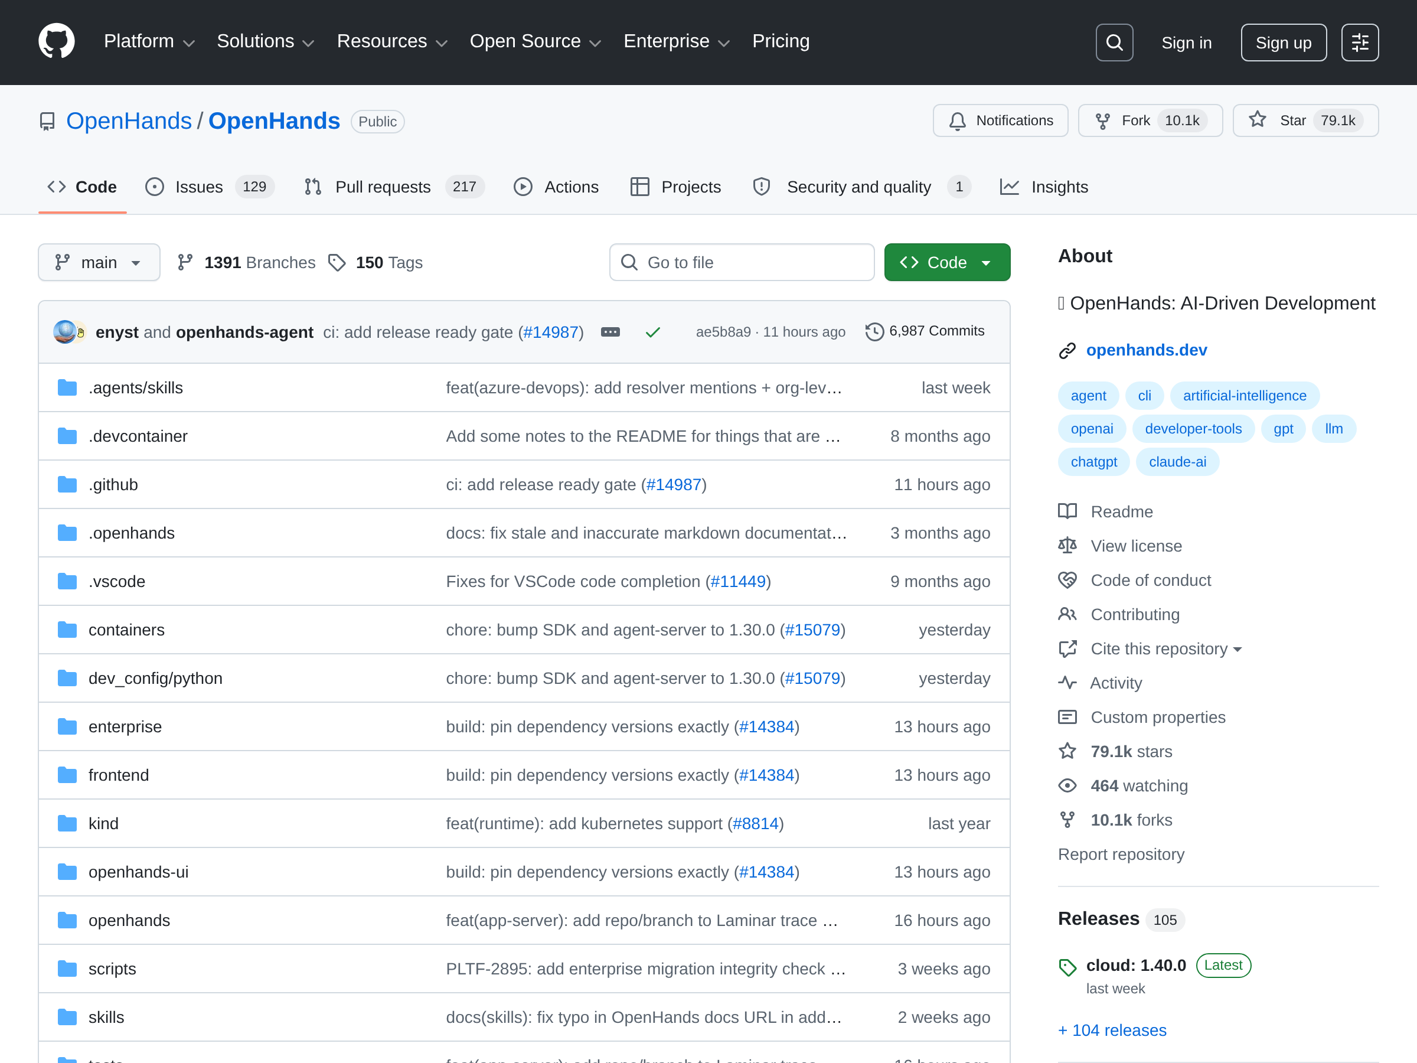Open the Pricing page
Screen dimensions: 1417x1063
(x=781, y=42)
